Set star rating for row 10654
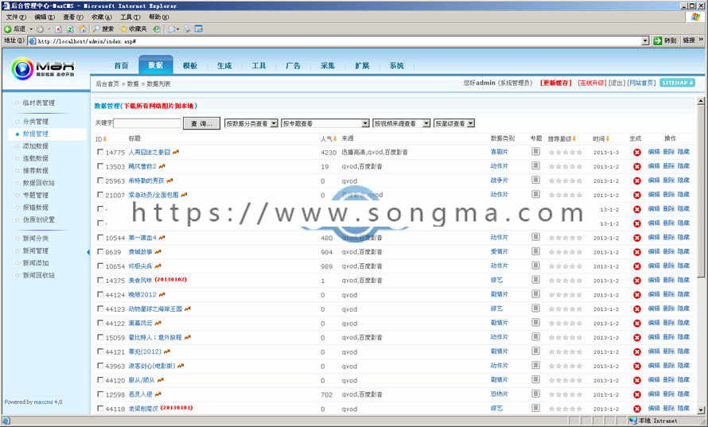 [566, 266]
